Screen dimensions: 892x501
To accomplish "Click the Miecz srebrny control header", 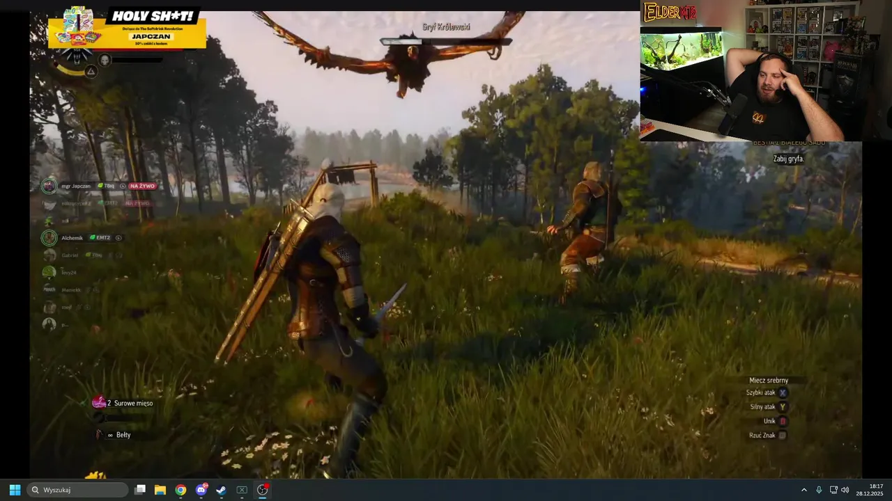I will [769, 381].
